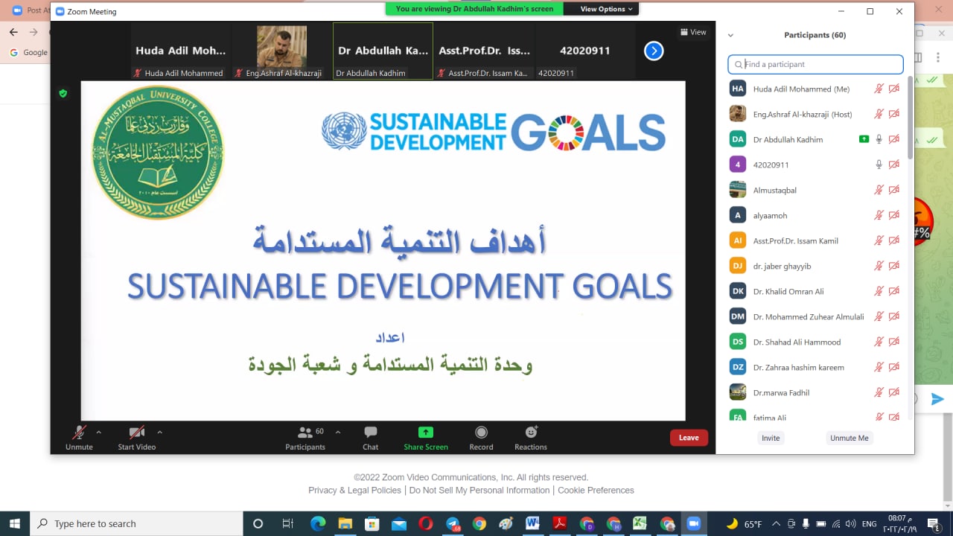Click the ENG language indicator in the tray
The image size is (953, 536).
click(x=869, y=523)
